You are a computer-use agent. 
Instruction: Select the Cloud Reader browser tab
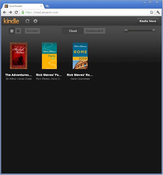[x=23, y=6]
